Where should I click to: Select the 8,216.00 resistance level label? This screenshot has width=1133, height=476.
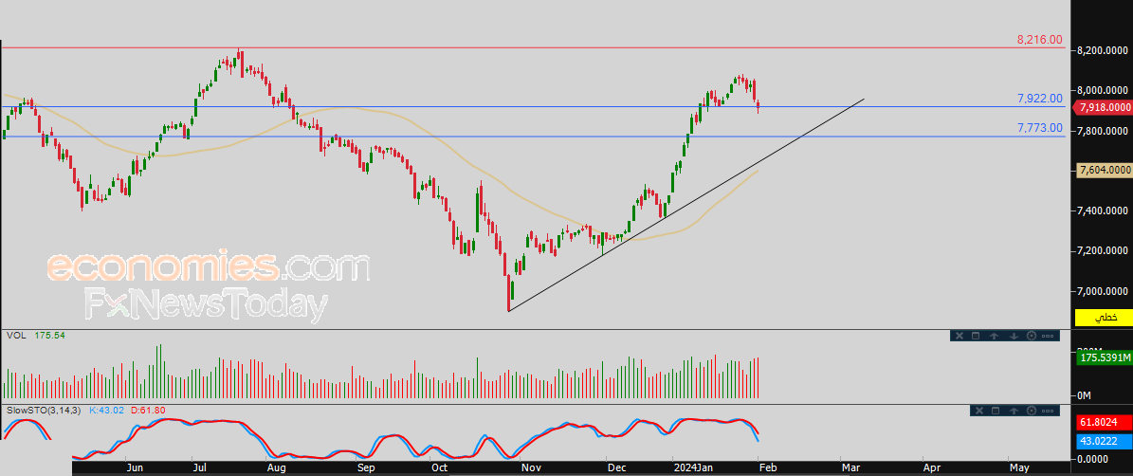pos(1040,39)
